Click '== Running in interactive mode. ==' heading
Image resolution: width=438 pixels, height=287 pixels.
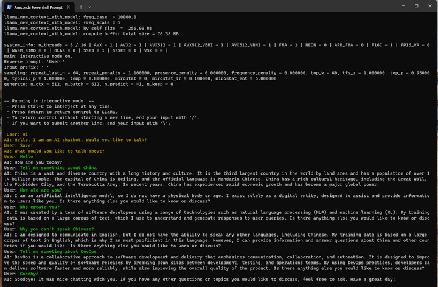click(49, 101)
